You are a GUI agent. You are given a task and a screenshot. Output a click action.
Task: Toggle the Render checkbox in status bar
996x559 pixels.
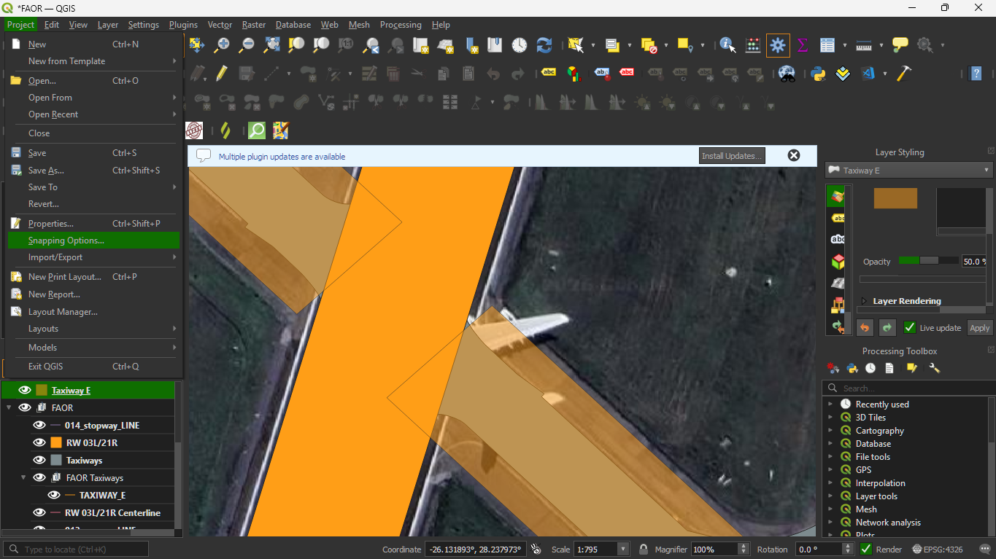coord(864,549)
